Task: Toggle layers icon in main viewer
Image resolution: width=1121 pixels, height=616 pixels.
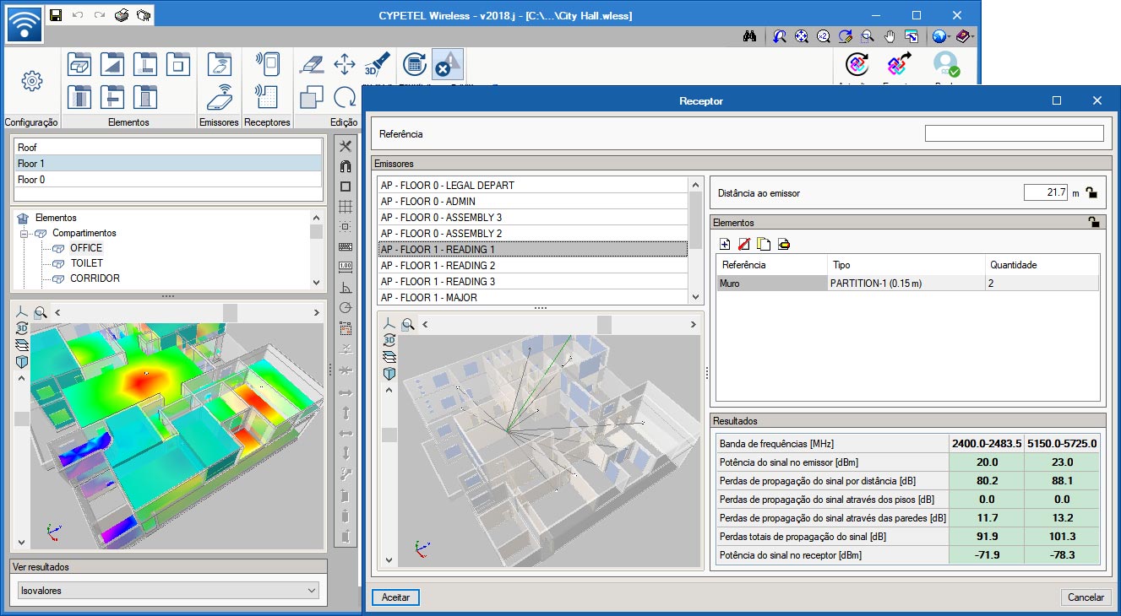Action: click(x=22, y=345)
